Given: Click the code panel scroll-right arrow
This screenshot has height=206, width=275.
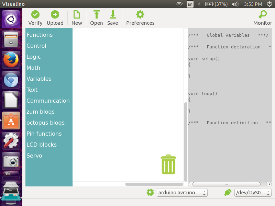Looking at the screenshot, I should click(x=270, y=184).
